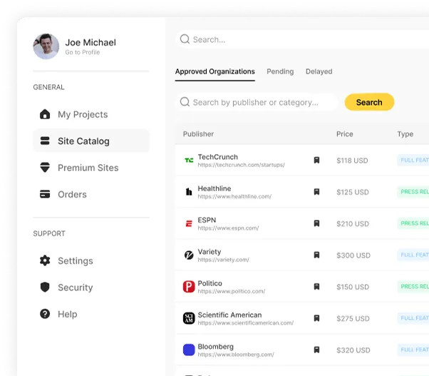This screenshot has height=376, width=429.
Task: Click the $125 USD price
Action: tap(352, 192)
